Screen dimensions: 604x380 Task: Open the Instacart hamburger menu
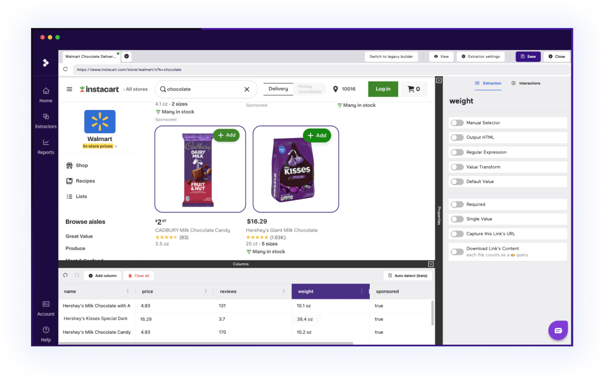[x=69, y=89]
